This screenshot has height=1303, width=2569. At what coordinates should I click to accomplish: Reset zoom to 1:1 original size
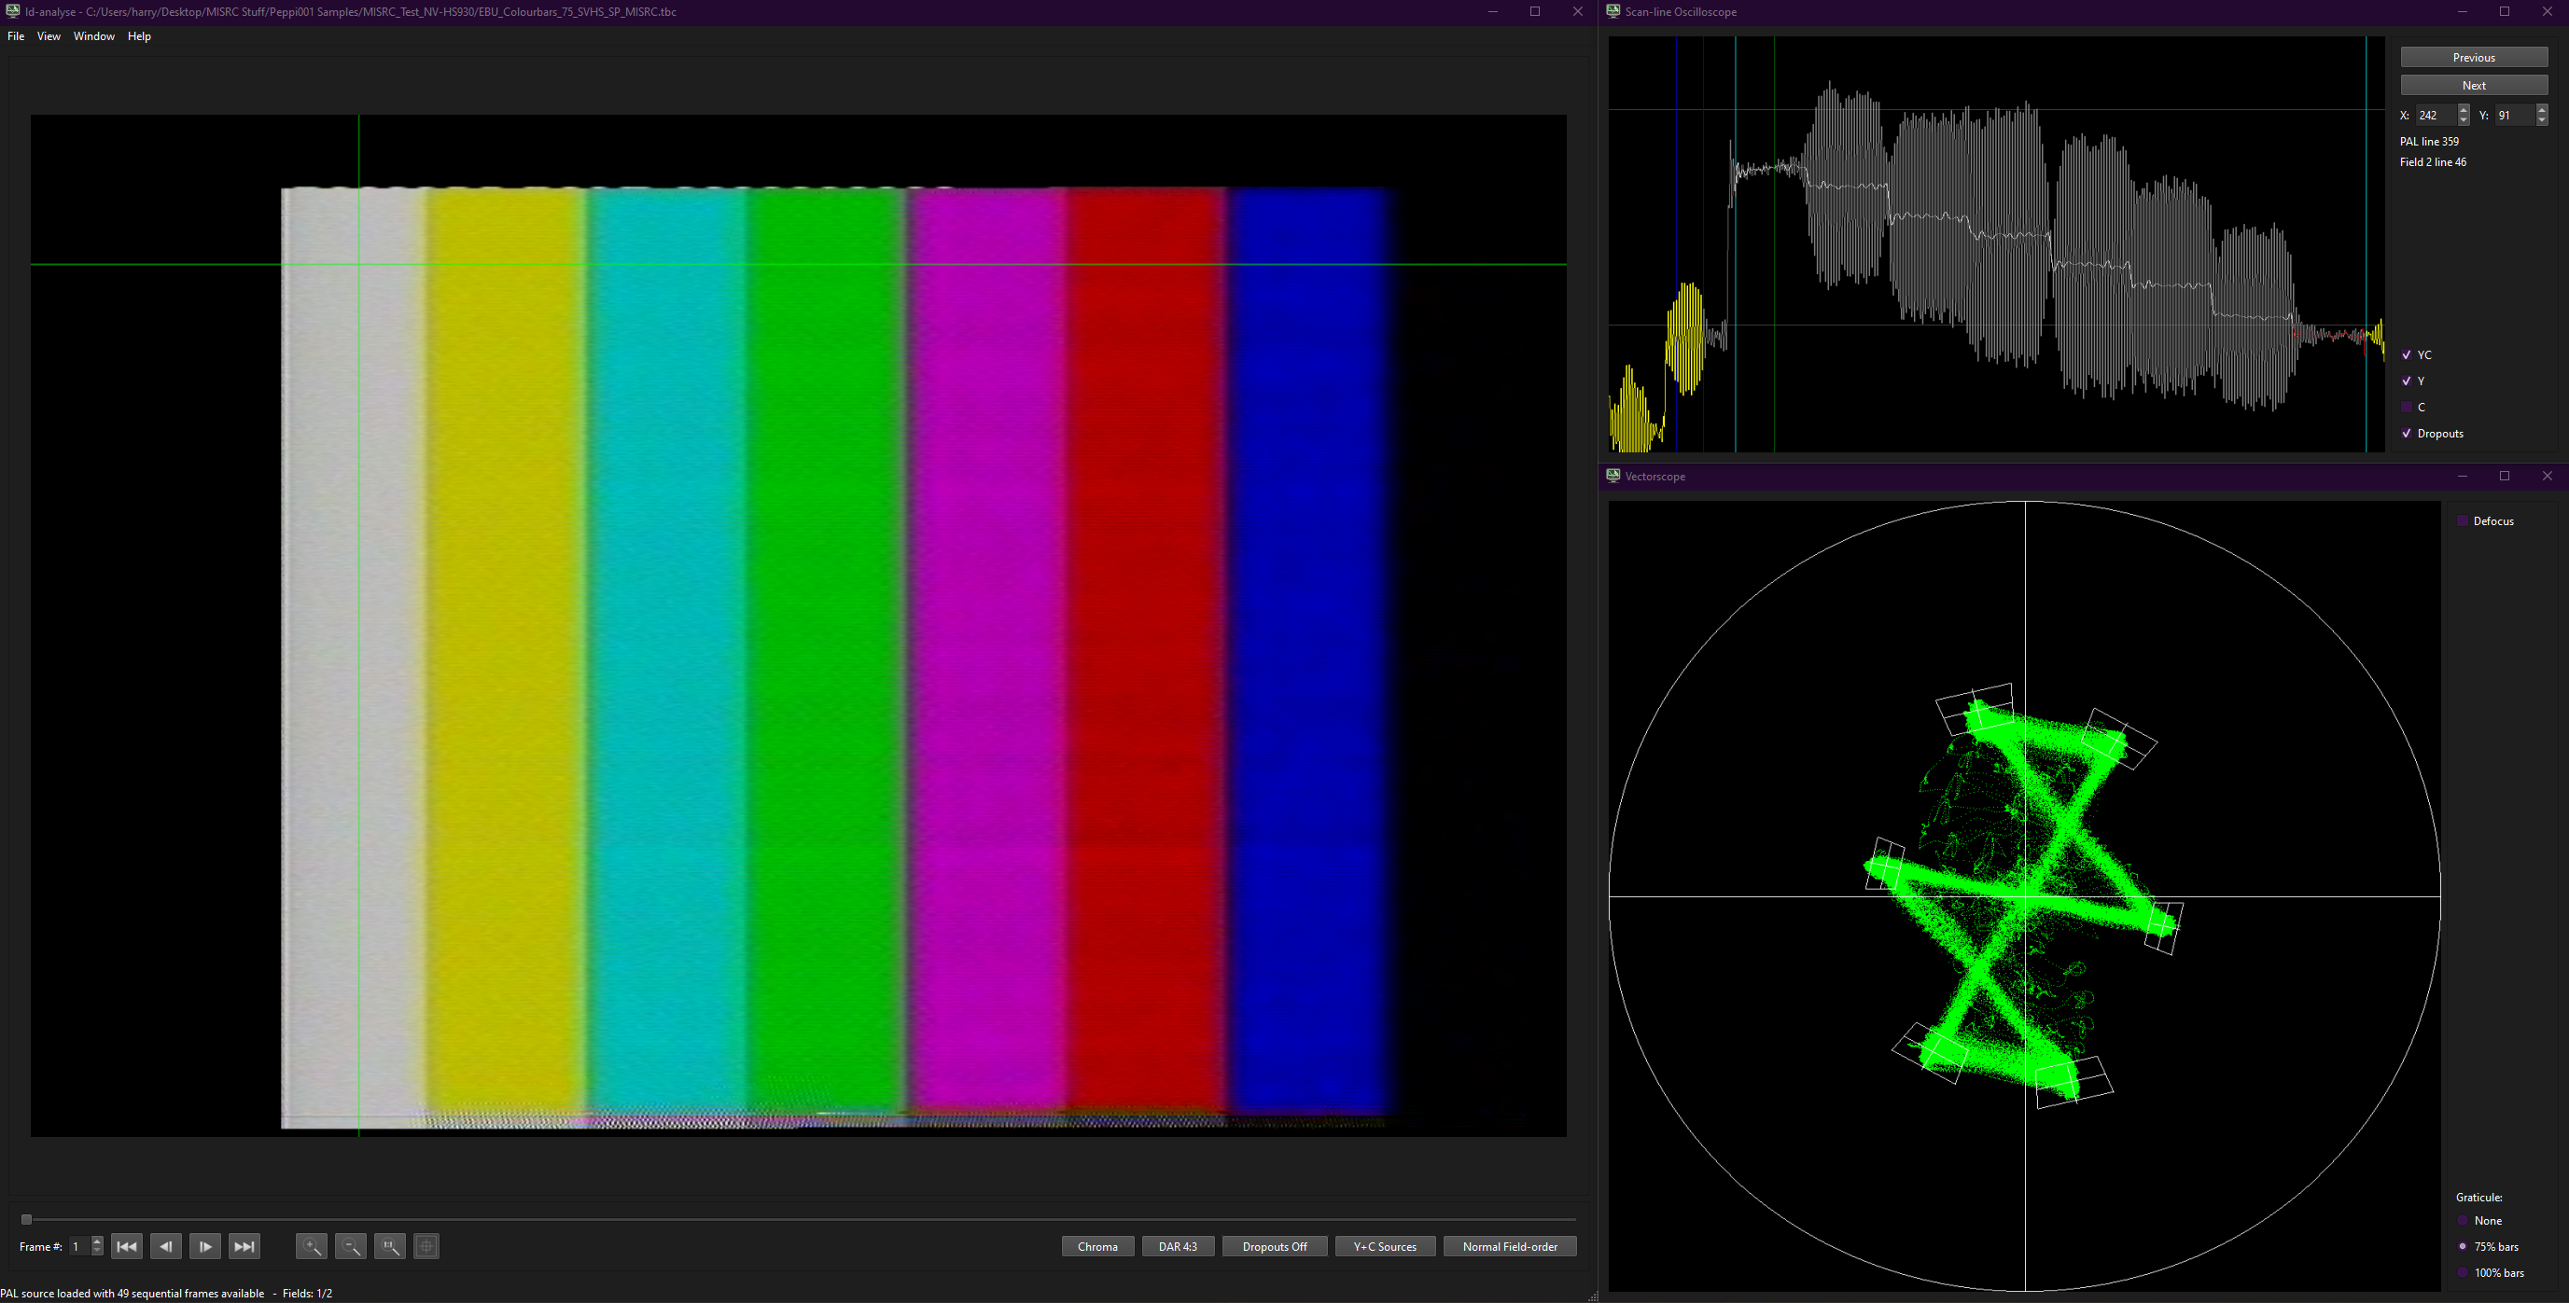point(390,1246)
